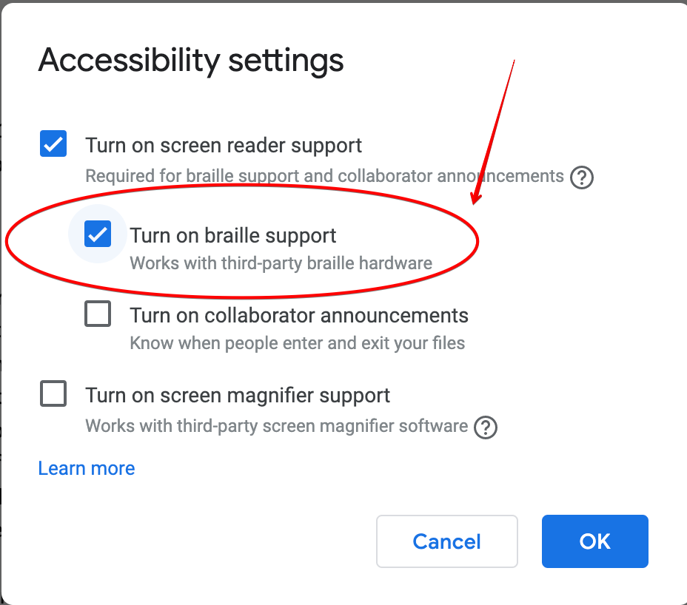687x605 pixels.
Task: Click 'Works with third-party braille hardware' text
Action: 281,263
